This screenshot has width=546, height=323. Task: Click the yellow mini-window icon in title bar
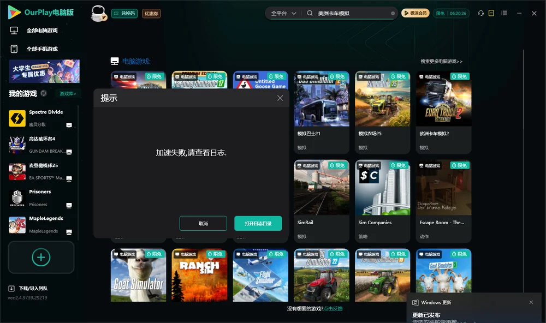[x=491, y=13]
